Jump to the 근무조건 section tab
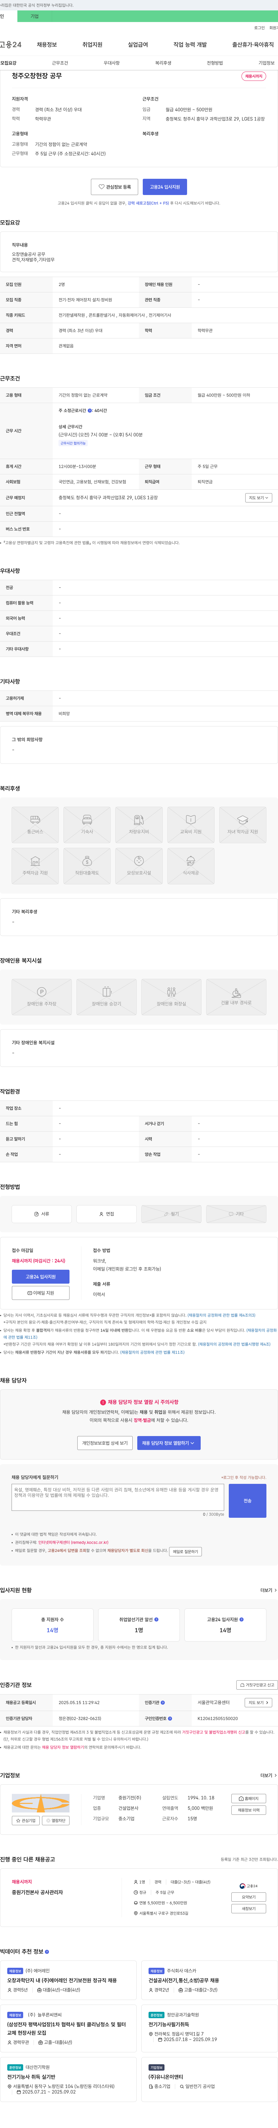Image resolution: width=278 pixels, height=2128 pixels. 60,63
